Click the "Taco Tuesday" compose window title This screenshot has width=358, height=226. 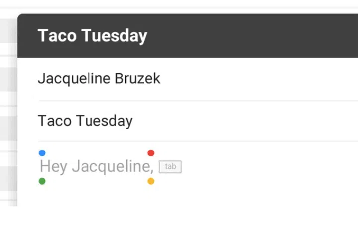point(92,36)
